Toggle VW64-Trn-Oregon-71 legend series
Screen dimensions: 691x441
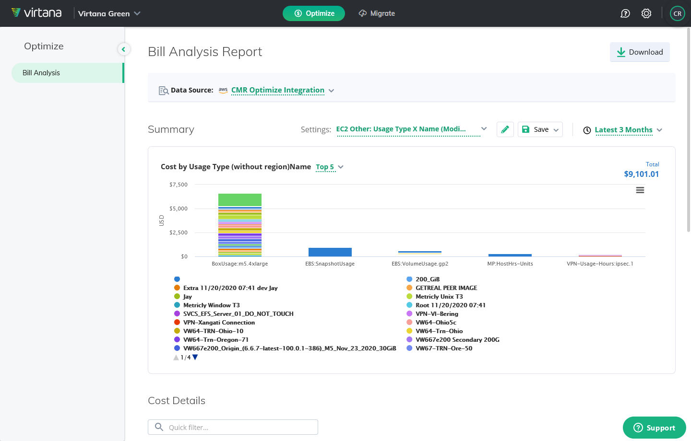coord(211,340)
